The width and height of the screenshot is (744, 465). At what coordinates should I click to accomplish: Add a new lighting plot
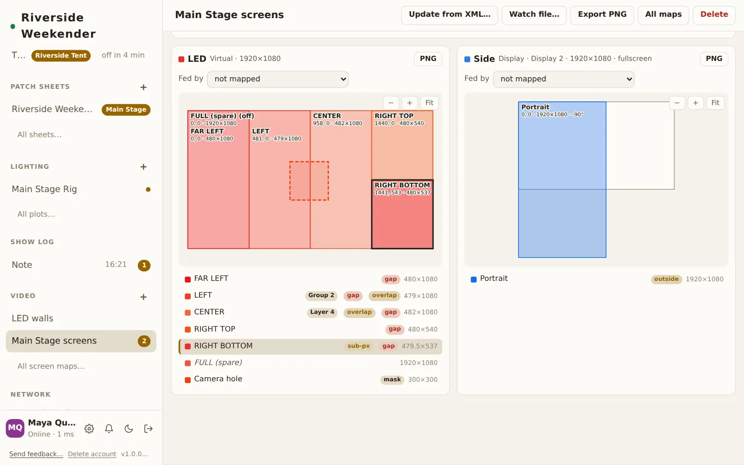coord(143,166)
